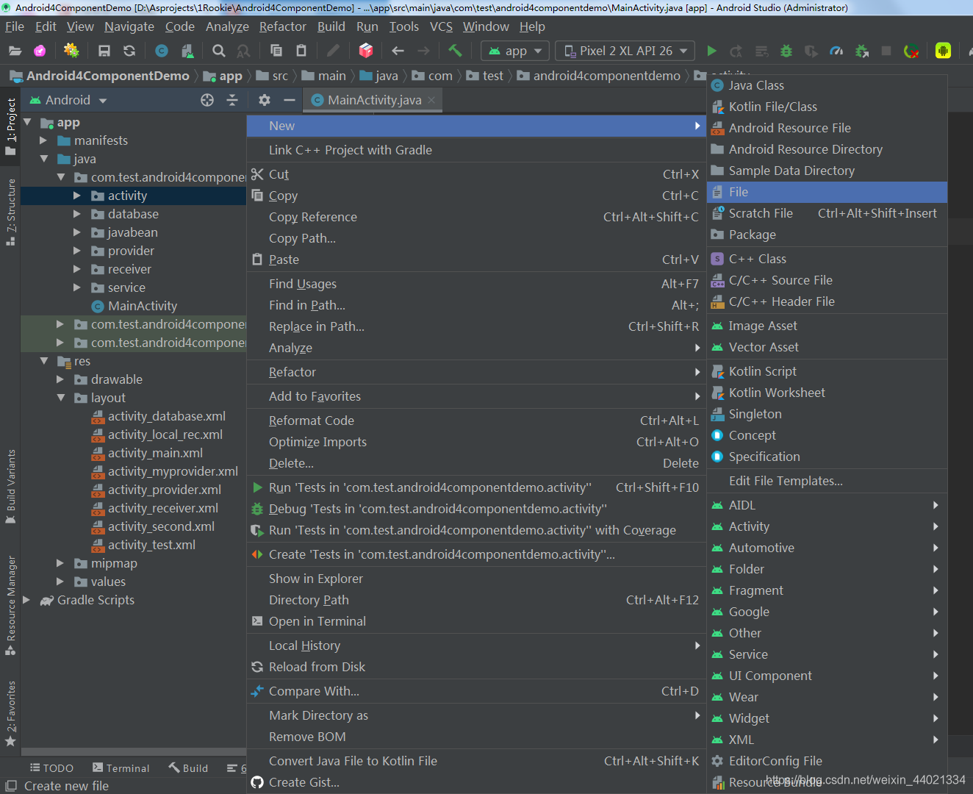Screen dimensions: 973x794
Task: Click the Paste clipboard toolbar icon
Action: [x=301, y=51]
